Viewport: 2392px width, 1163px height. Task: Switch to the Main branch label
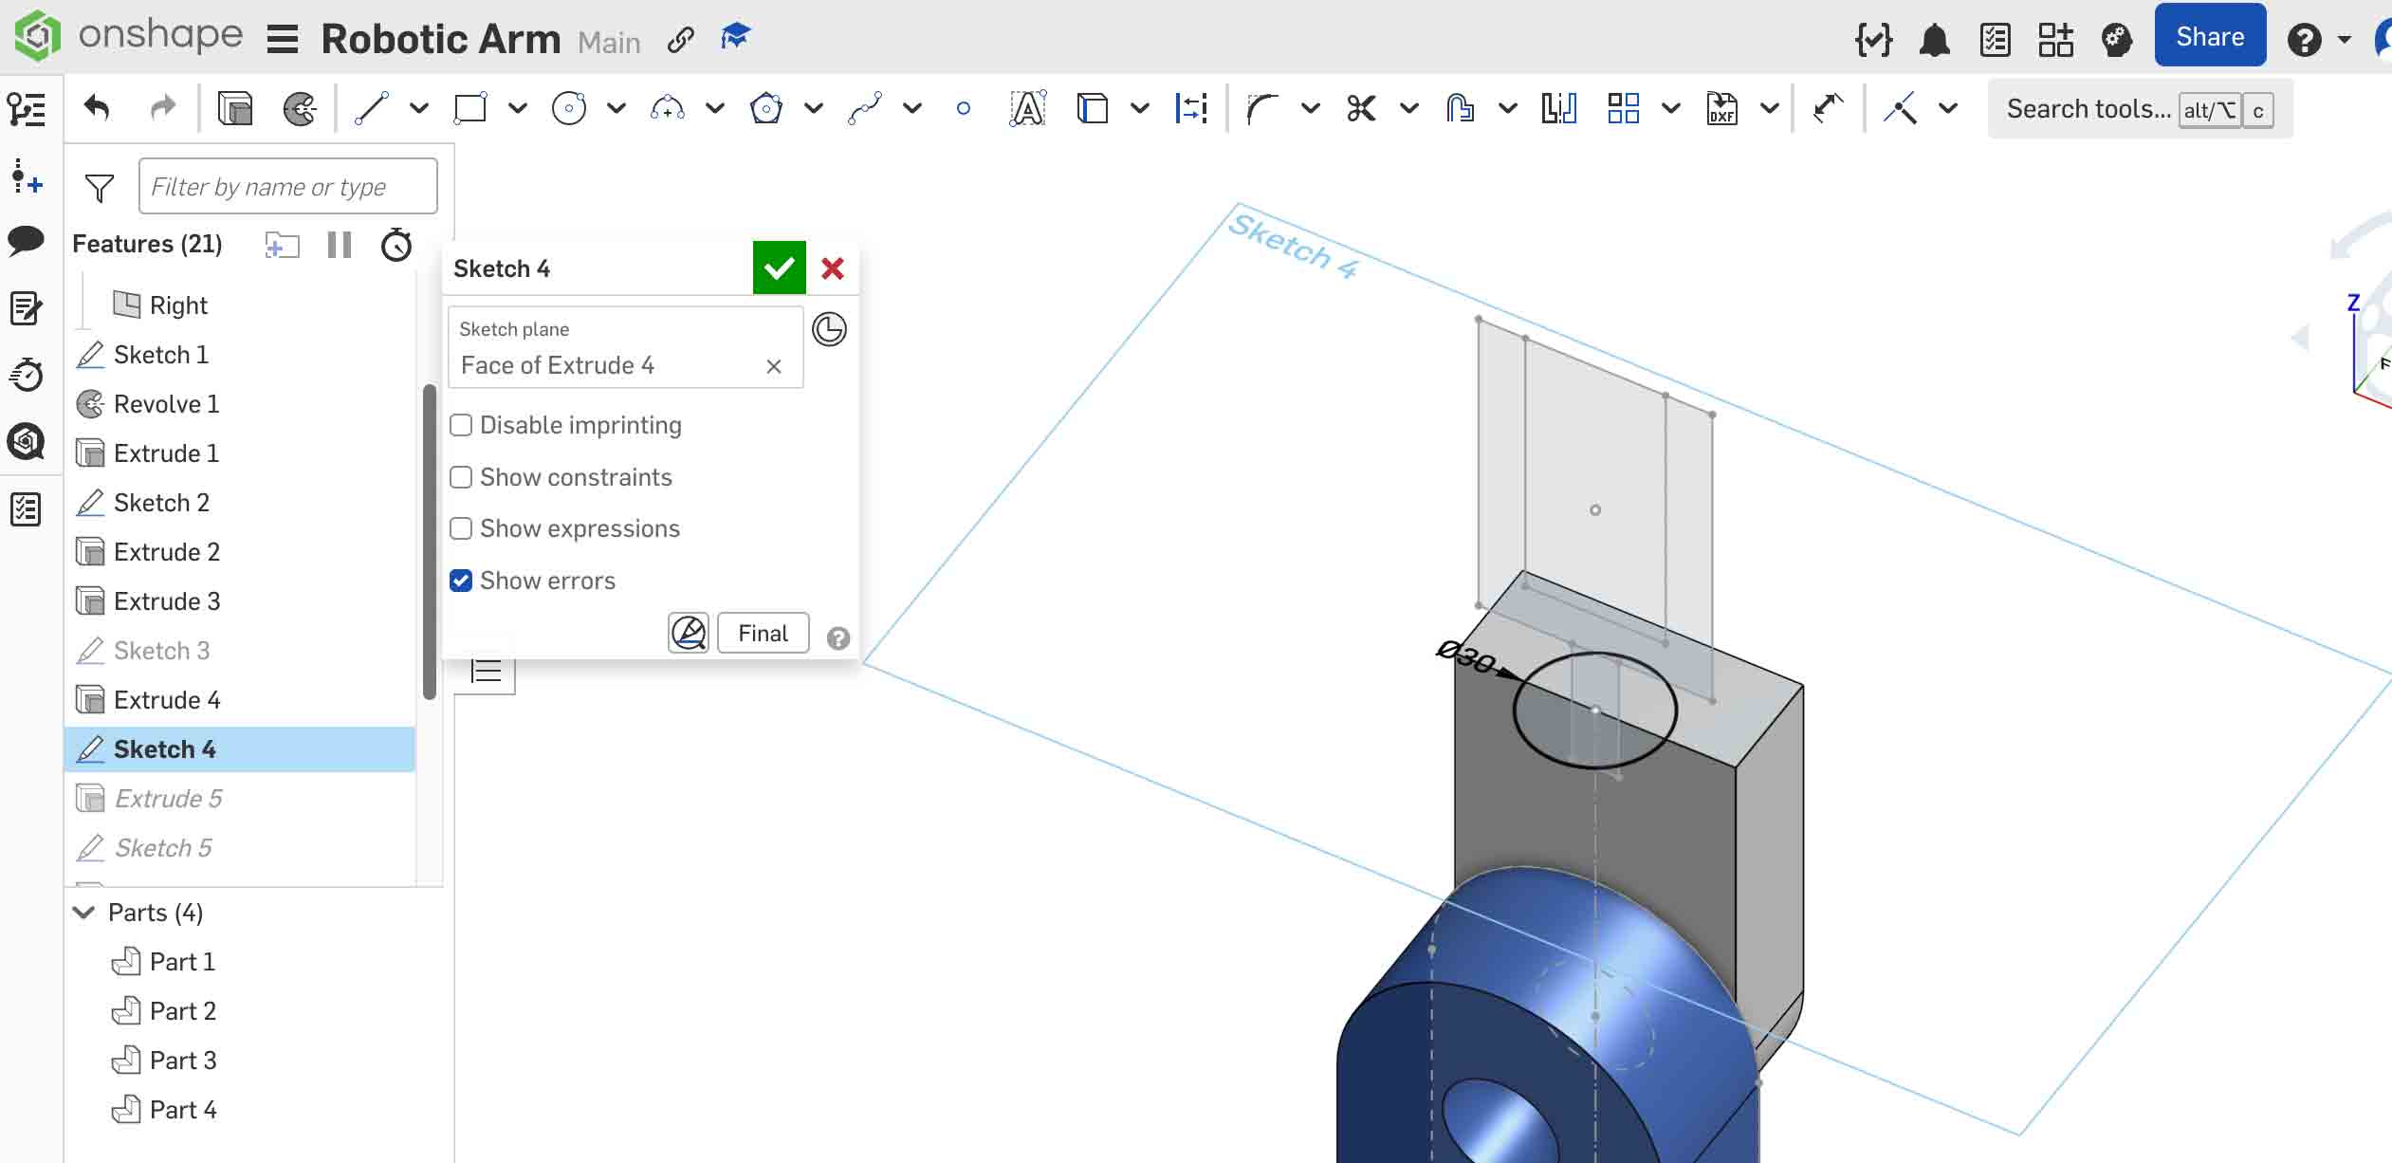pyautogui.click(x=608, y=42)
